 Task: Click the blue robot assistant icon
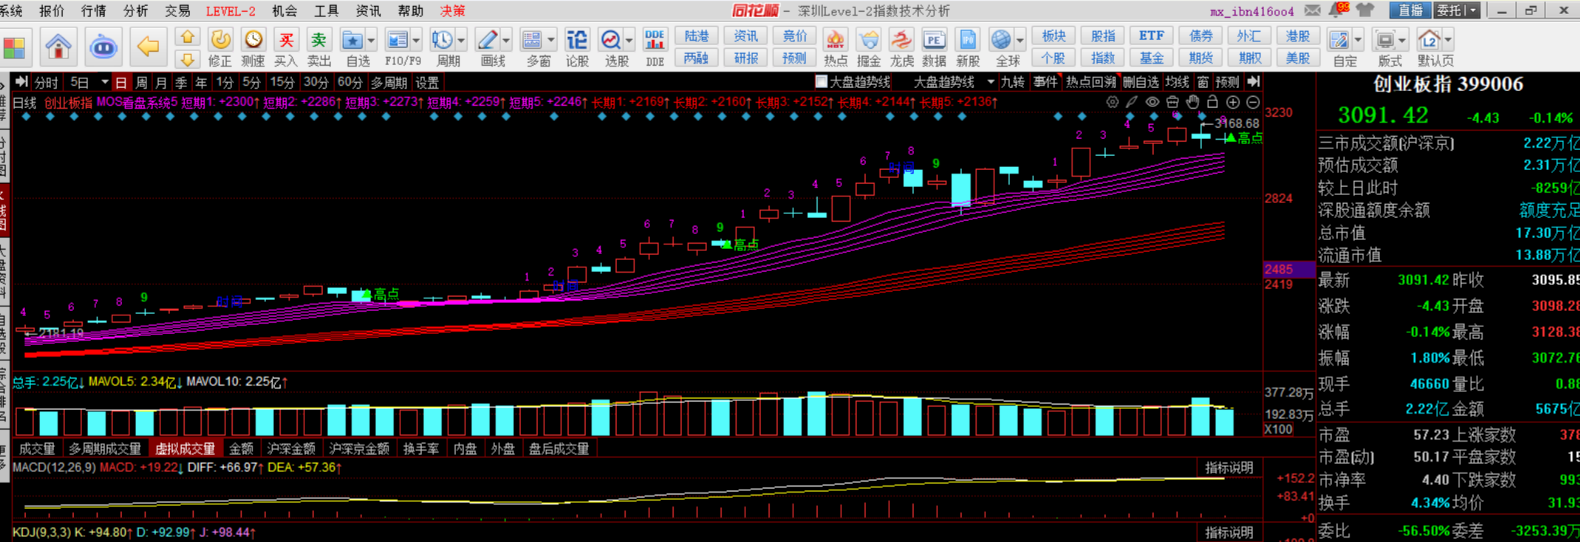tap(103, 47)
